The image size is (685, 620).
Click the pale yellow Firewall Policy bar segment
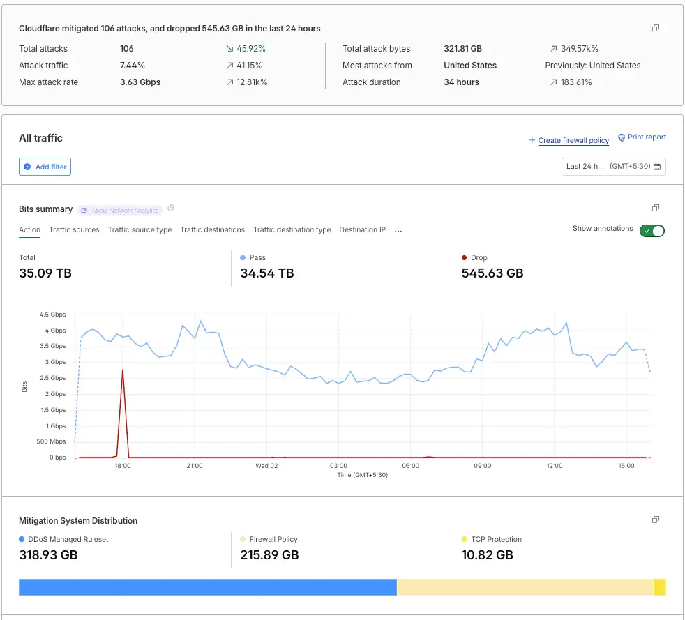pos(525,587)
